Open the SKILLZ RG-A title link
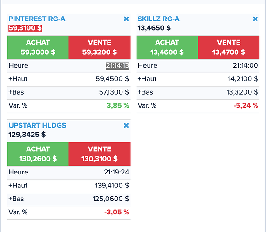The height and width of the screenshot is (232, 271). click(x=158, y=19)
